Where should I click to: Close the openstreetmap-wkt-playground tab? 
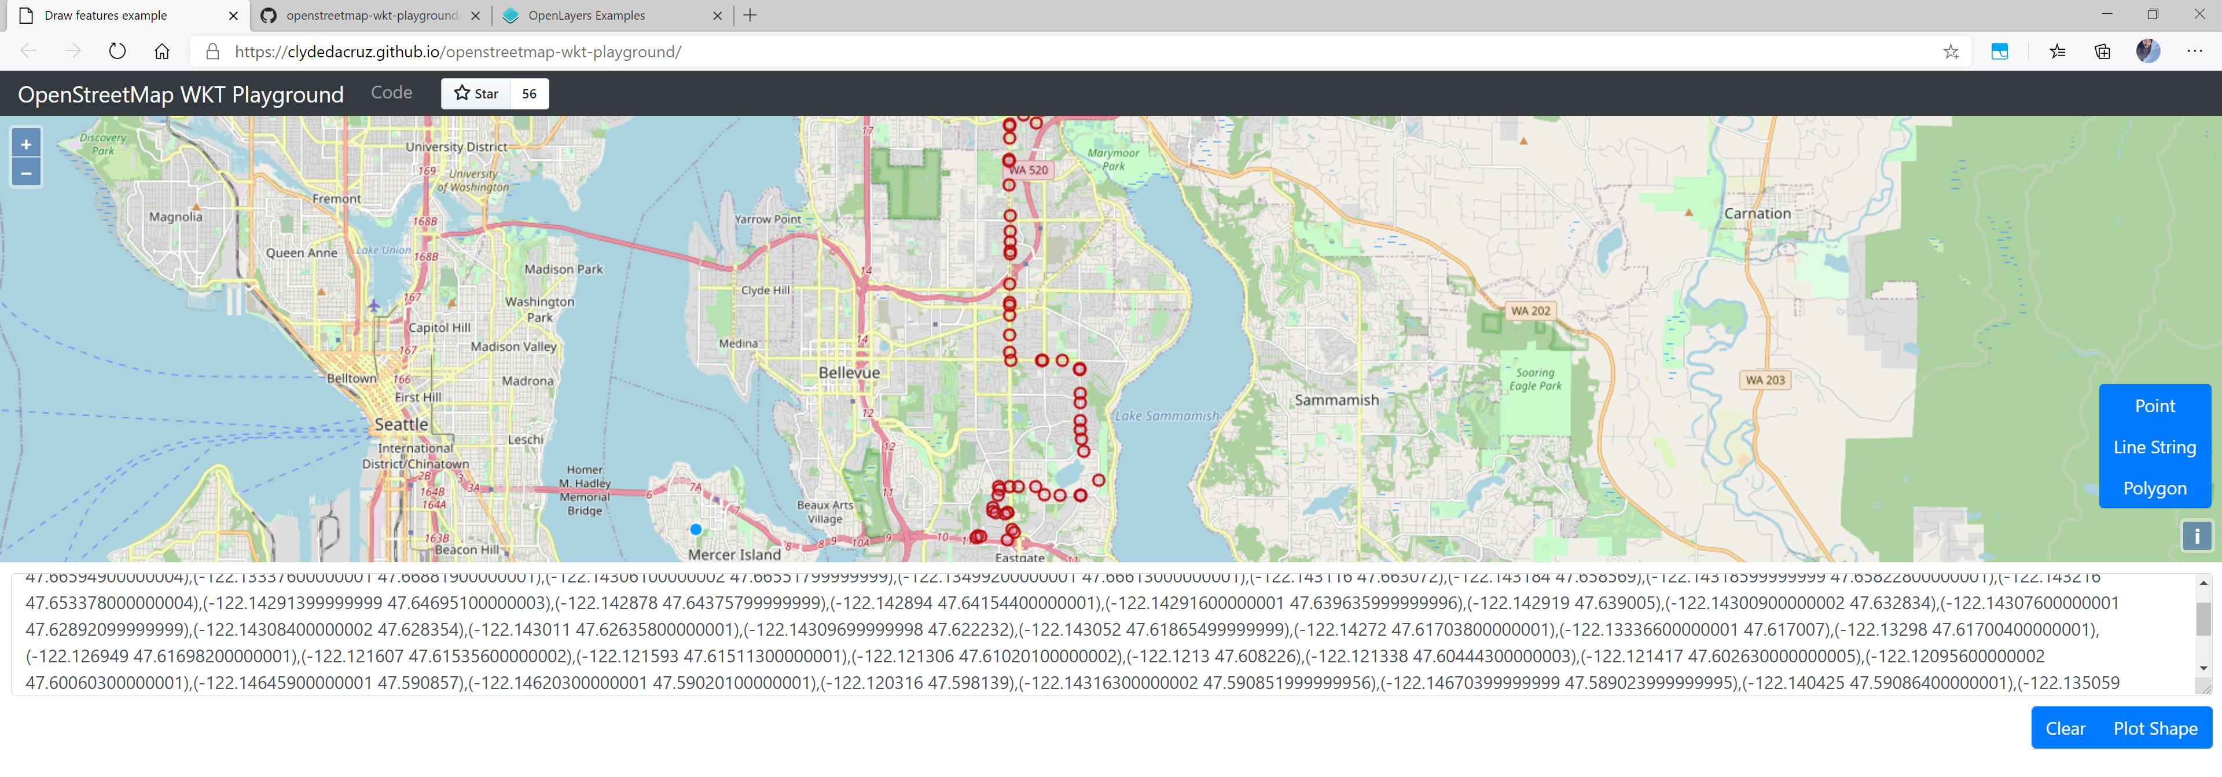475,16
